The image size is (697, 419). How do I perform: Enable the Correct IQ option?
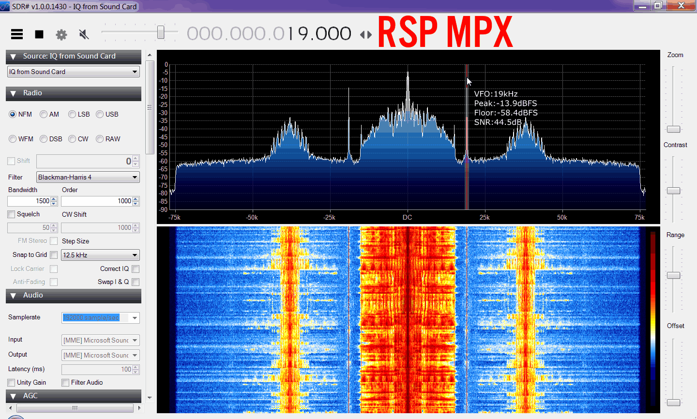(136, 269)
